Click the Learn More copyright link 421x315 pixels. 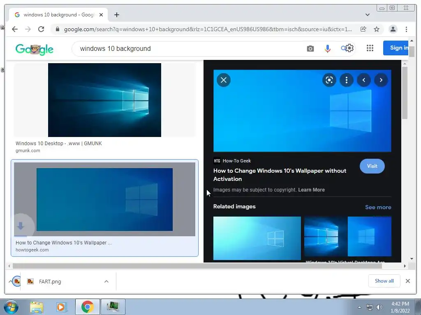312,189
